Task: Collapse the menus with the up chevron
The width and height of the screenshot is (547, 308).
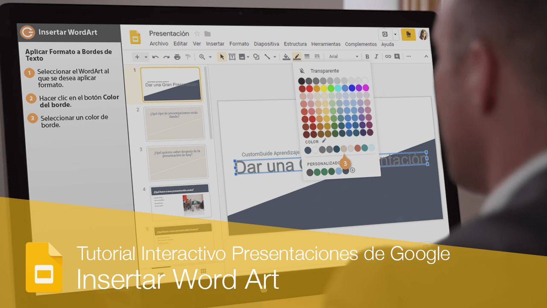Action: click(426, 56)
